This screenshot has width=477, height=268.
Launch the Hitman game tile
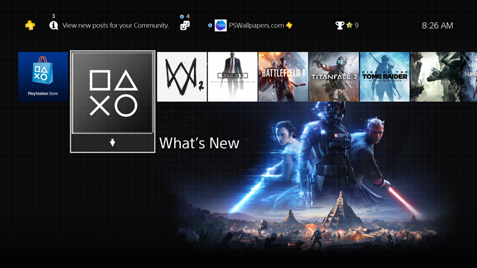click(x=233, y=77)
